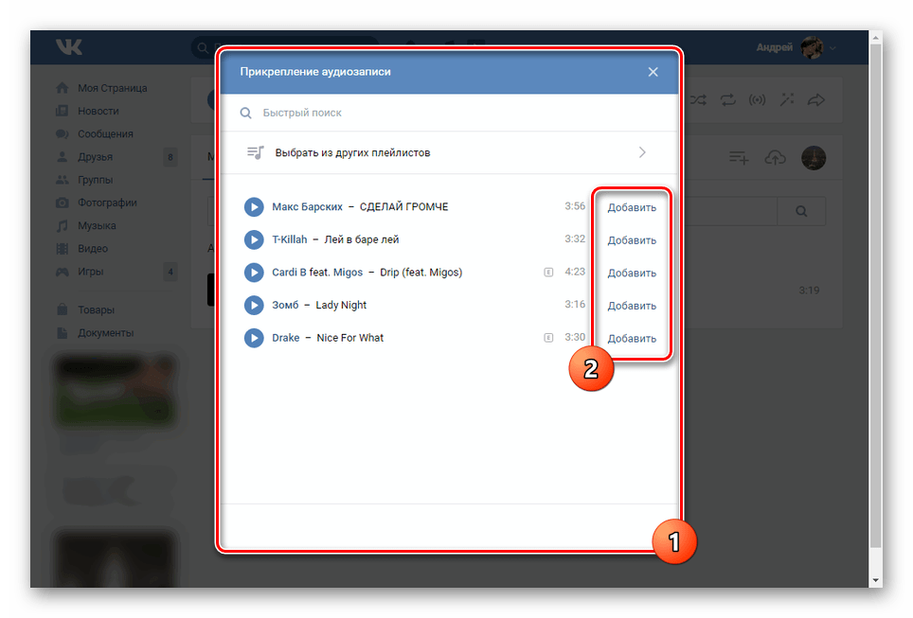Click the VK logo icon

pyautogui.click(x=68, y=47)
